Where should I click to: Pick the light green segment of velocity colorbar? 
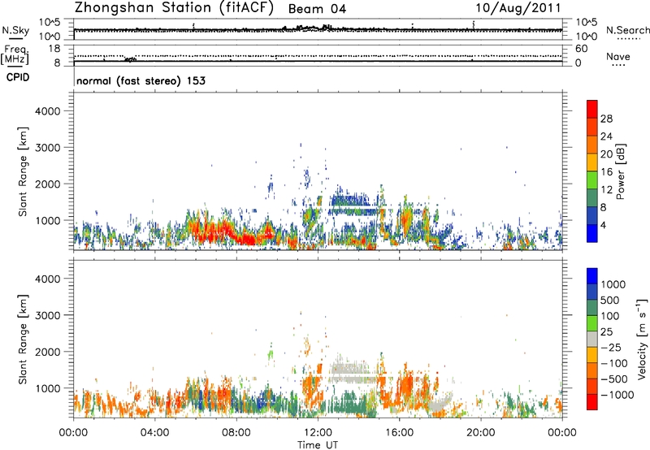[592, 323]
